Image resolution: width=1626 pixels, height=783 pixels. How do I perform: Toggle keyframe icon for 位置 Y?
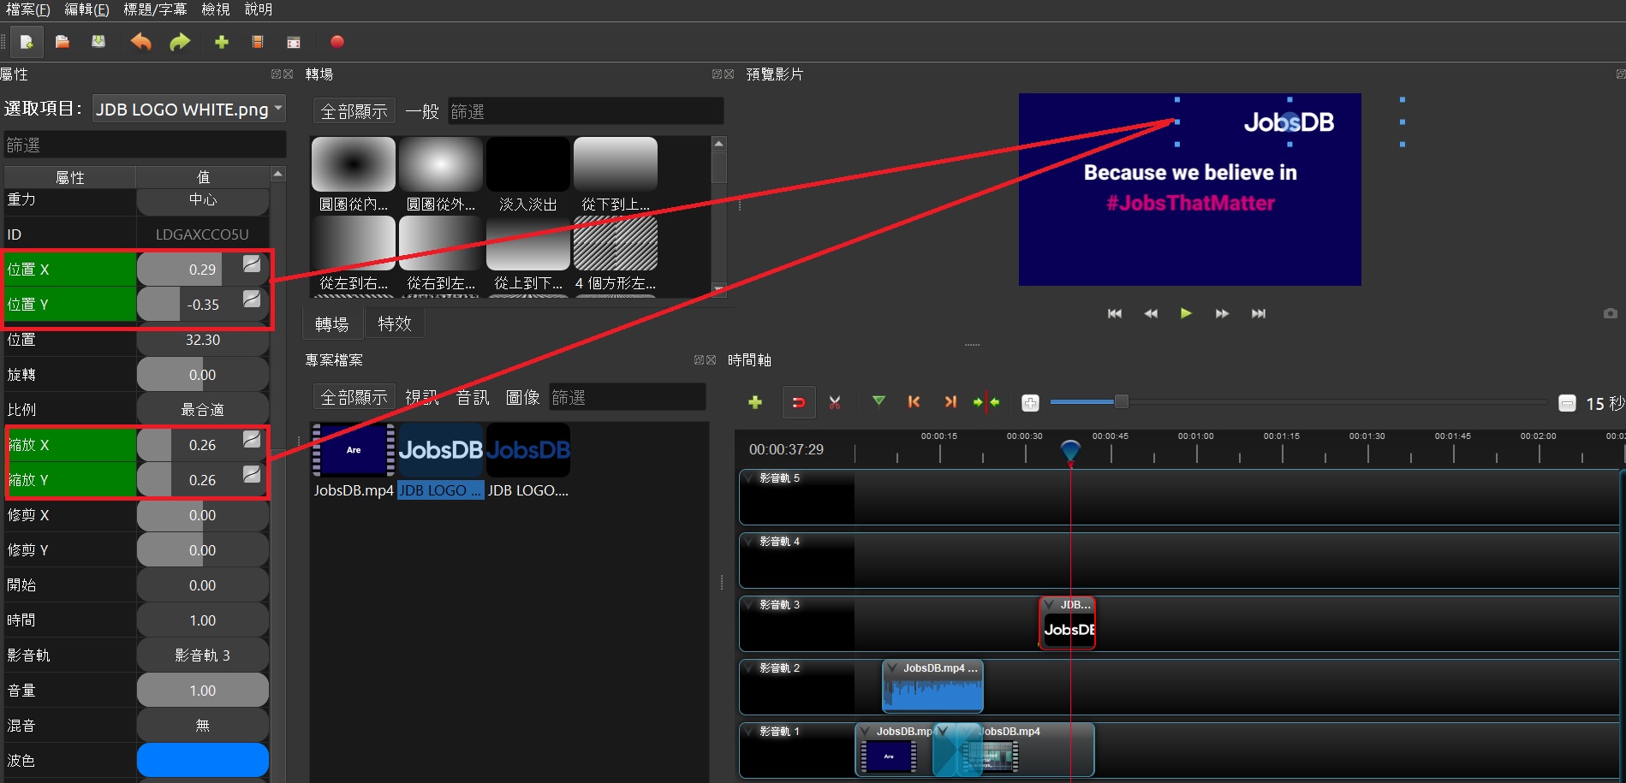pyautogui.click(x=252, y=299)
